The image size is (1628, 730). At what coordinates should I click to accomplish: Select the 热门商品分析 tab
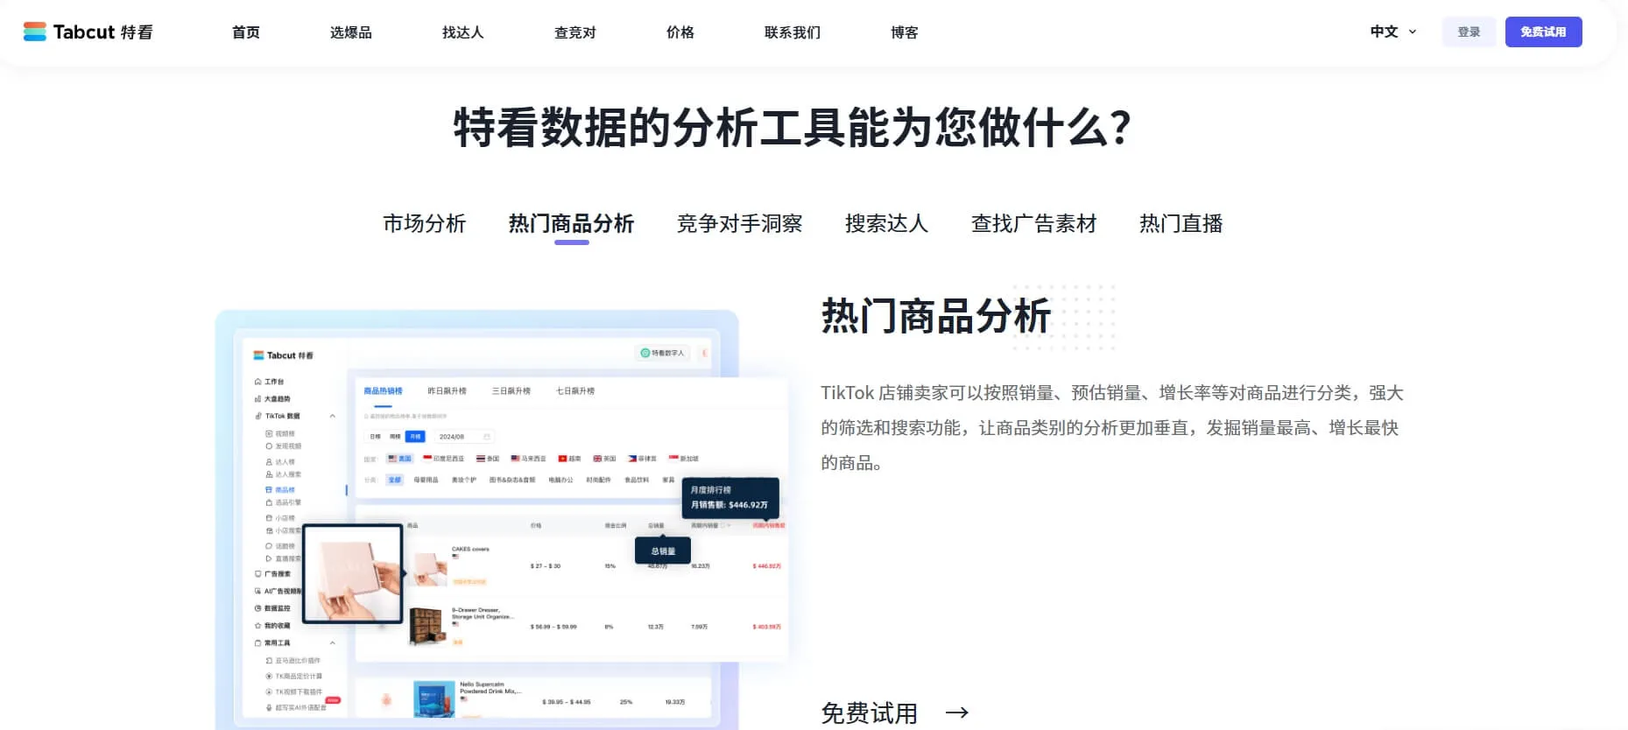pos(572,224)
